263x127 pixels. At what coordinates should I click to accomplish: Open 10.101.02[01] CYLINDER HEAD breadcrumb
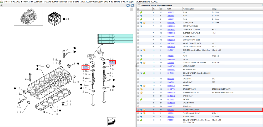140,2
